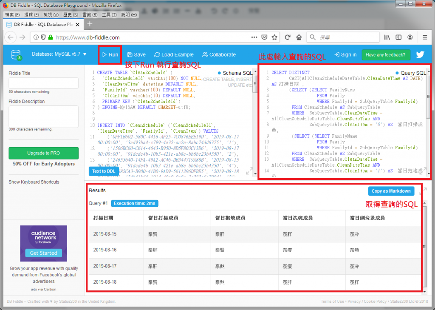Screen dimensions: 435x310
Task: Open the 書籤(B) menu
Action: [90, 15]
